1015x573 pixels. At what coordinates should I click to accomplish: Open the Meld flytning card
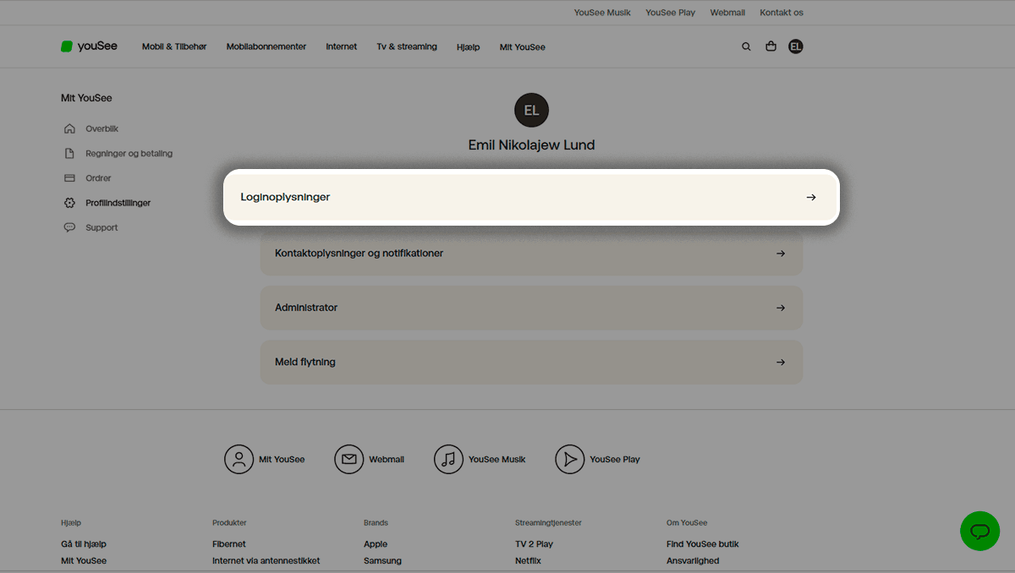coord(531,362)
